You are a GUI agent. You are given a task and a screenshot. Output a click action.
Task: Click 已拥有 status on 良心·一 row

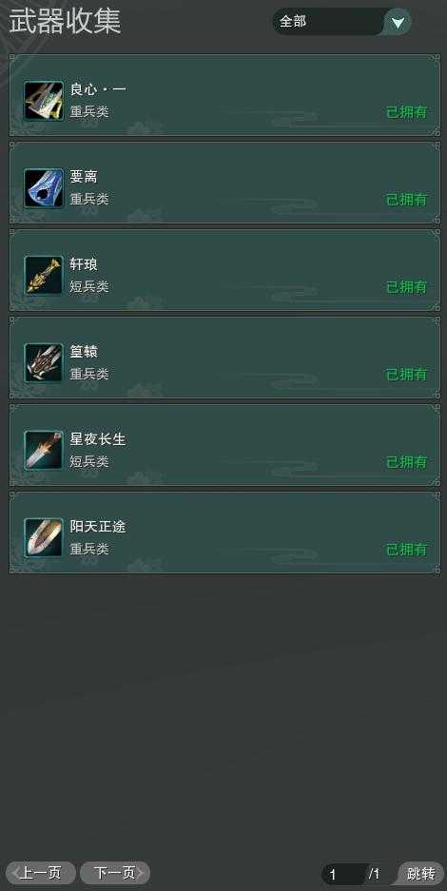tap(407, 112)
